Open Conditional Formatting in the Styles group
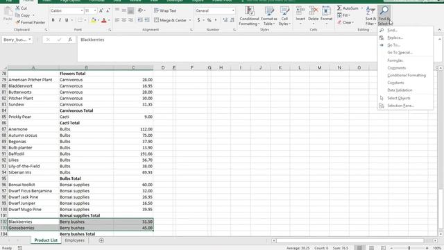This screenshot has width=444, height=250. pos(249,16)
